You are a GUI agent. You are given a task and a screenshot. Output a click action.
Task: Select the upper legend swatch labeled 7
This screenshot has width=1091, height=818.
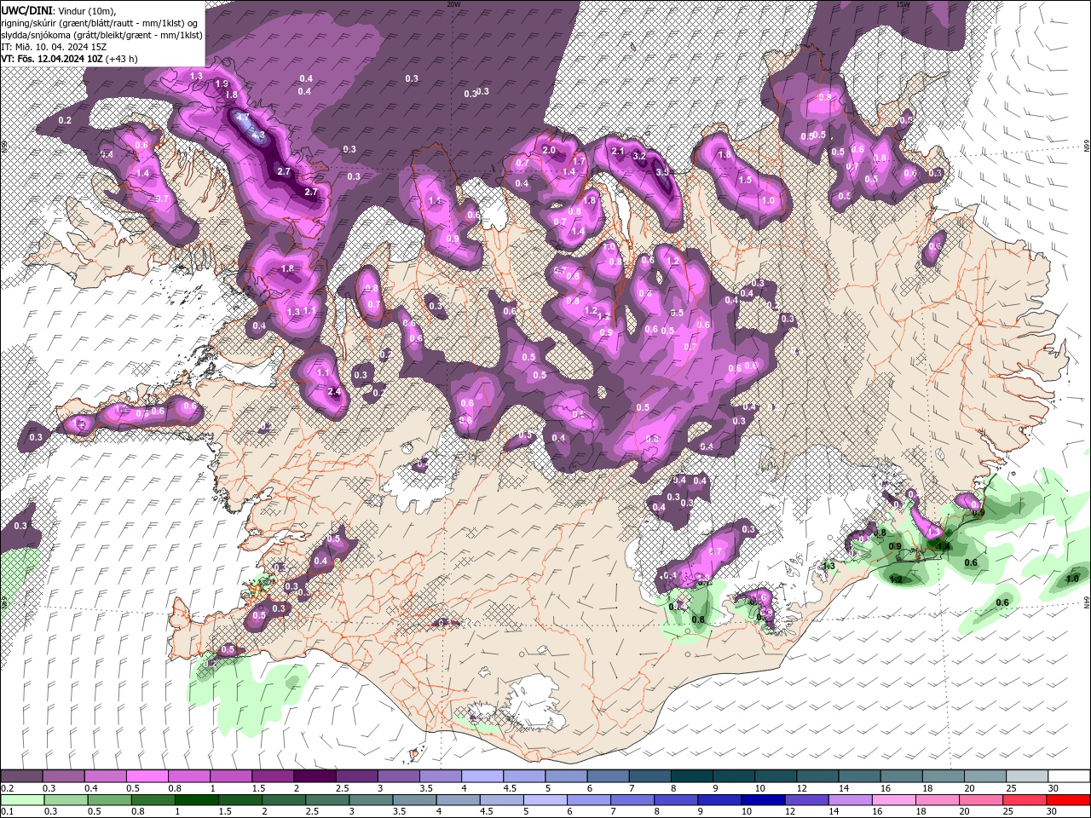650,776
